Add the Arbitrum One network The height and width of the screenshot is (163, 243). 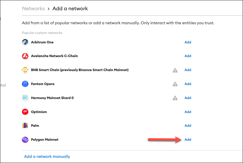point(188,42)
